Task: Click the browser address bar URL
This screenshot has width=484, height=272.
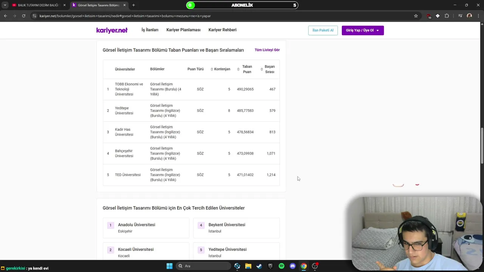Action: click(x=125, y=16)
